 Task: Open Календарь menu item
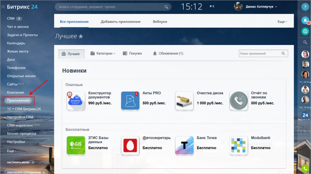point(16,43)
